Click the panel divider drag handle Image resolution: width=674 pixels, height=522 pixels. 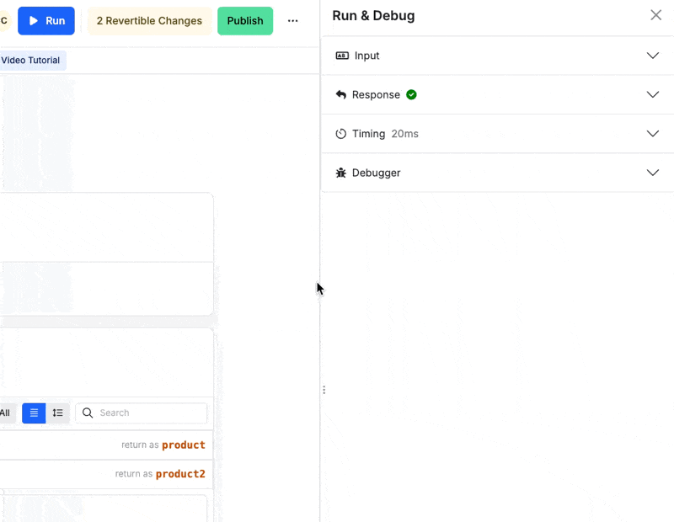tap(324, 390)
